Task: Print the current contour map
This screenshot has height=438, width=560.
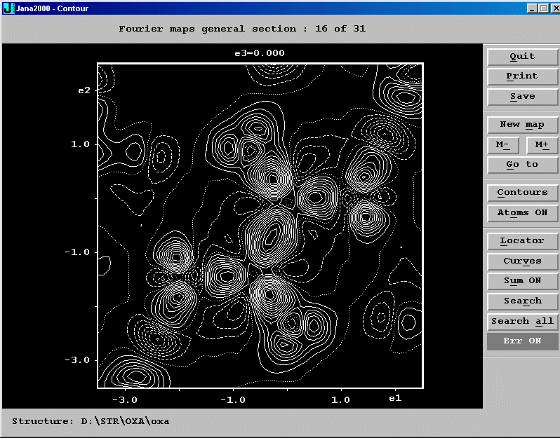Action: [x=522, y=76]
